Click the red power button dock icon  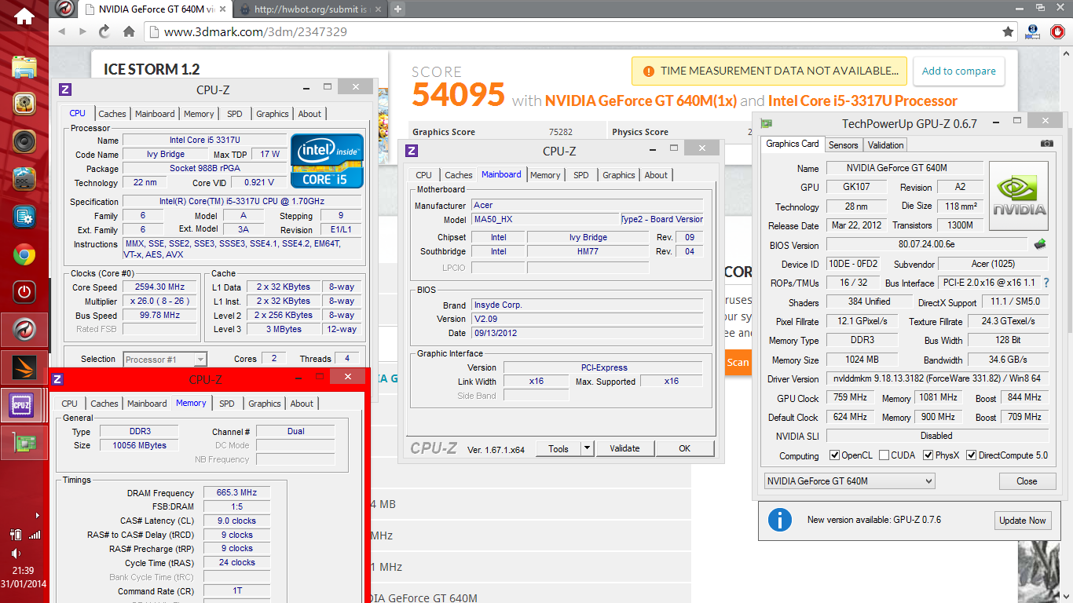(x=24, y=293)
